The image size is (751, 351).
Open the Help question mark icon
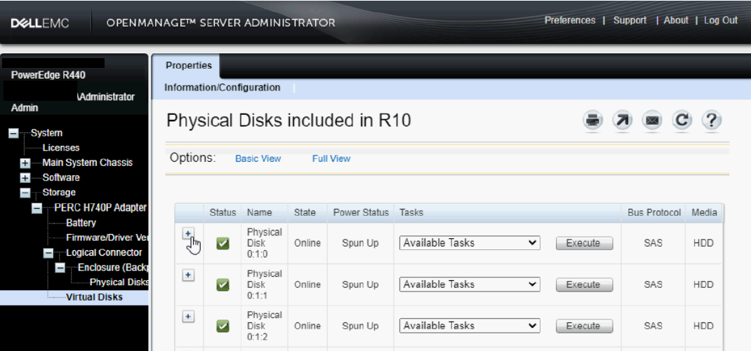[712, 121]
